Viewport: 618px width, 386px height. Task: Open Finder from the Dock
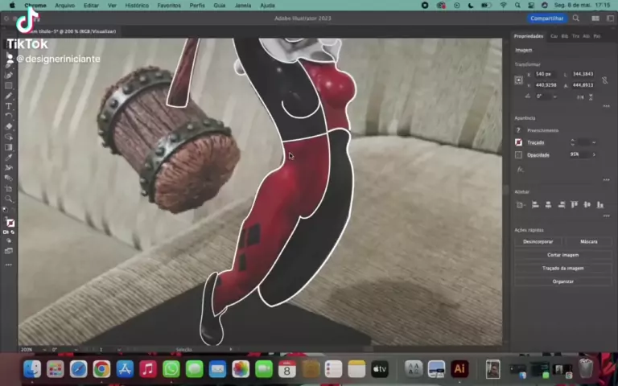point(32,369)
